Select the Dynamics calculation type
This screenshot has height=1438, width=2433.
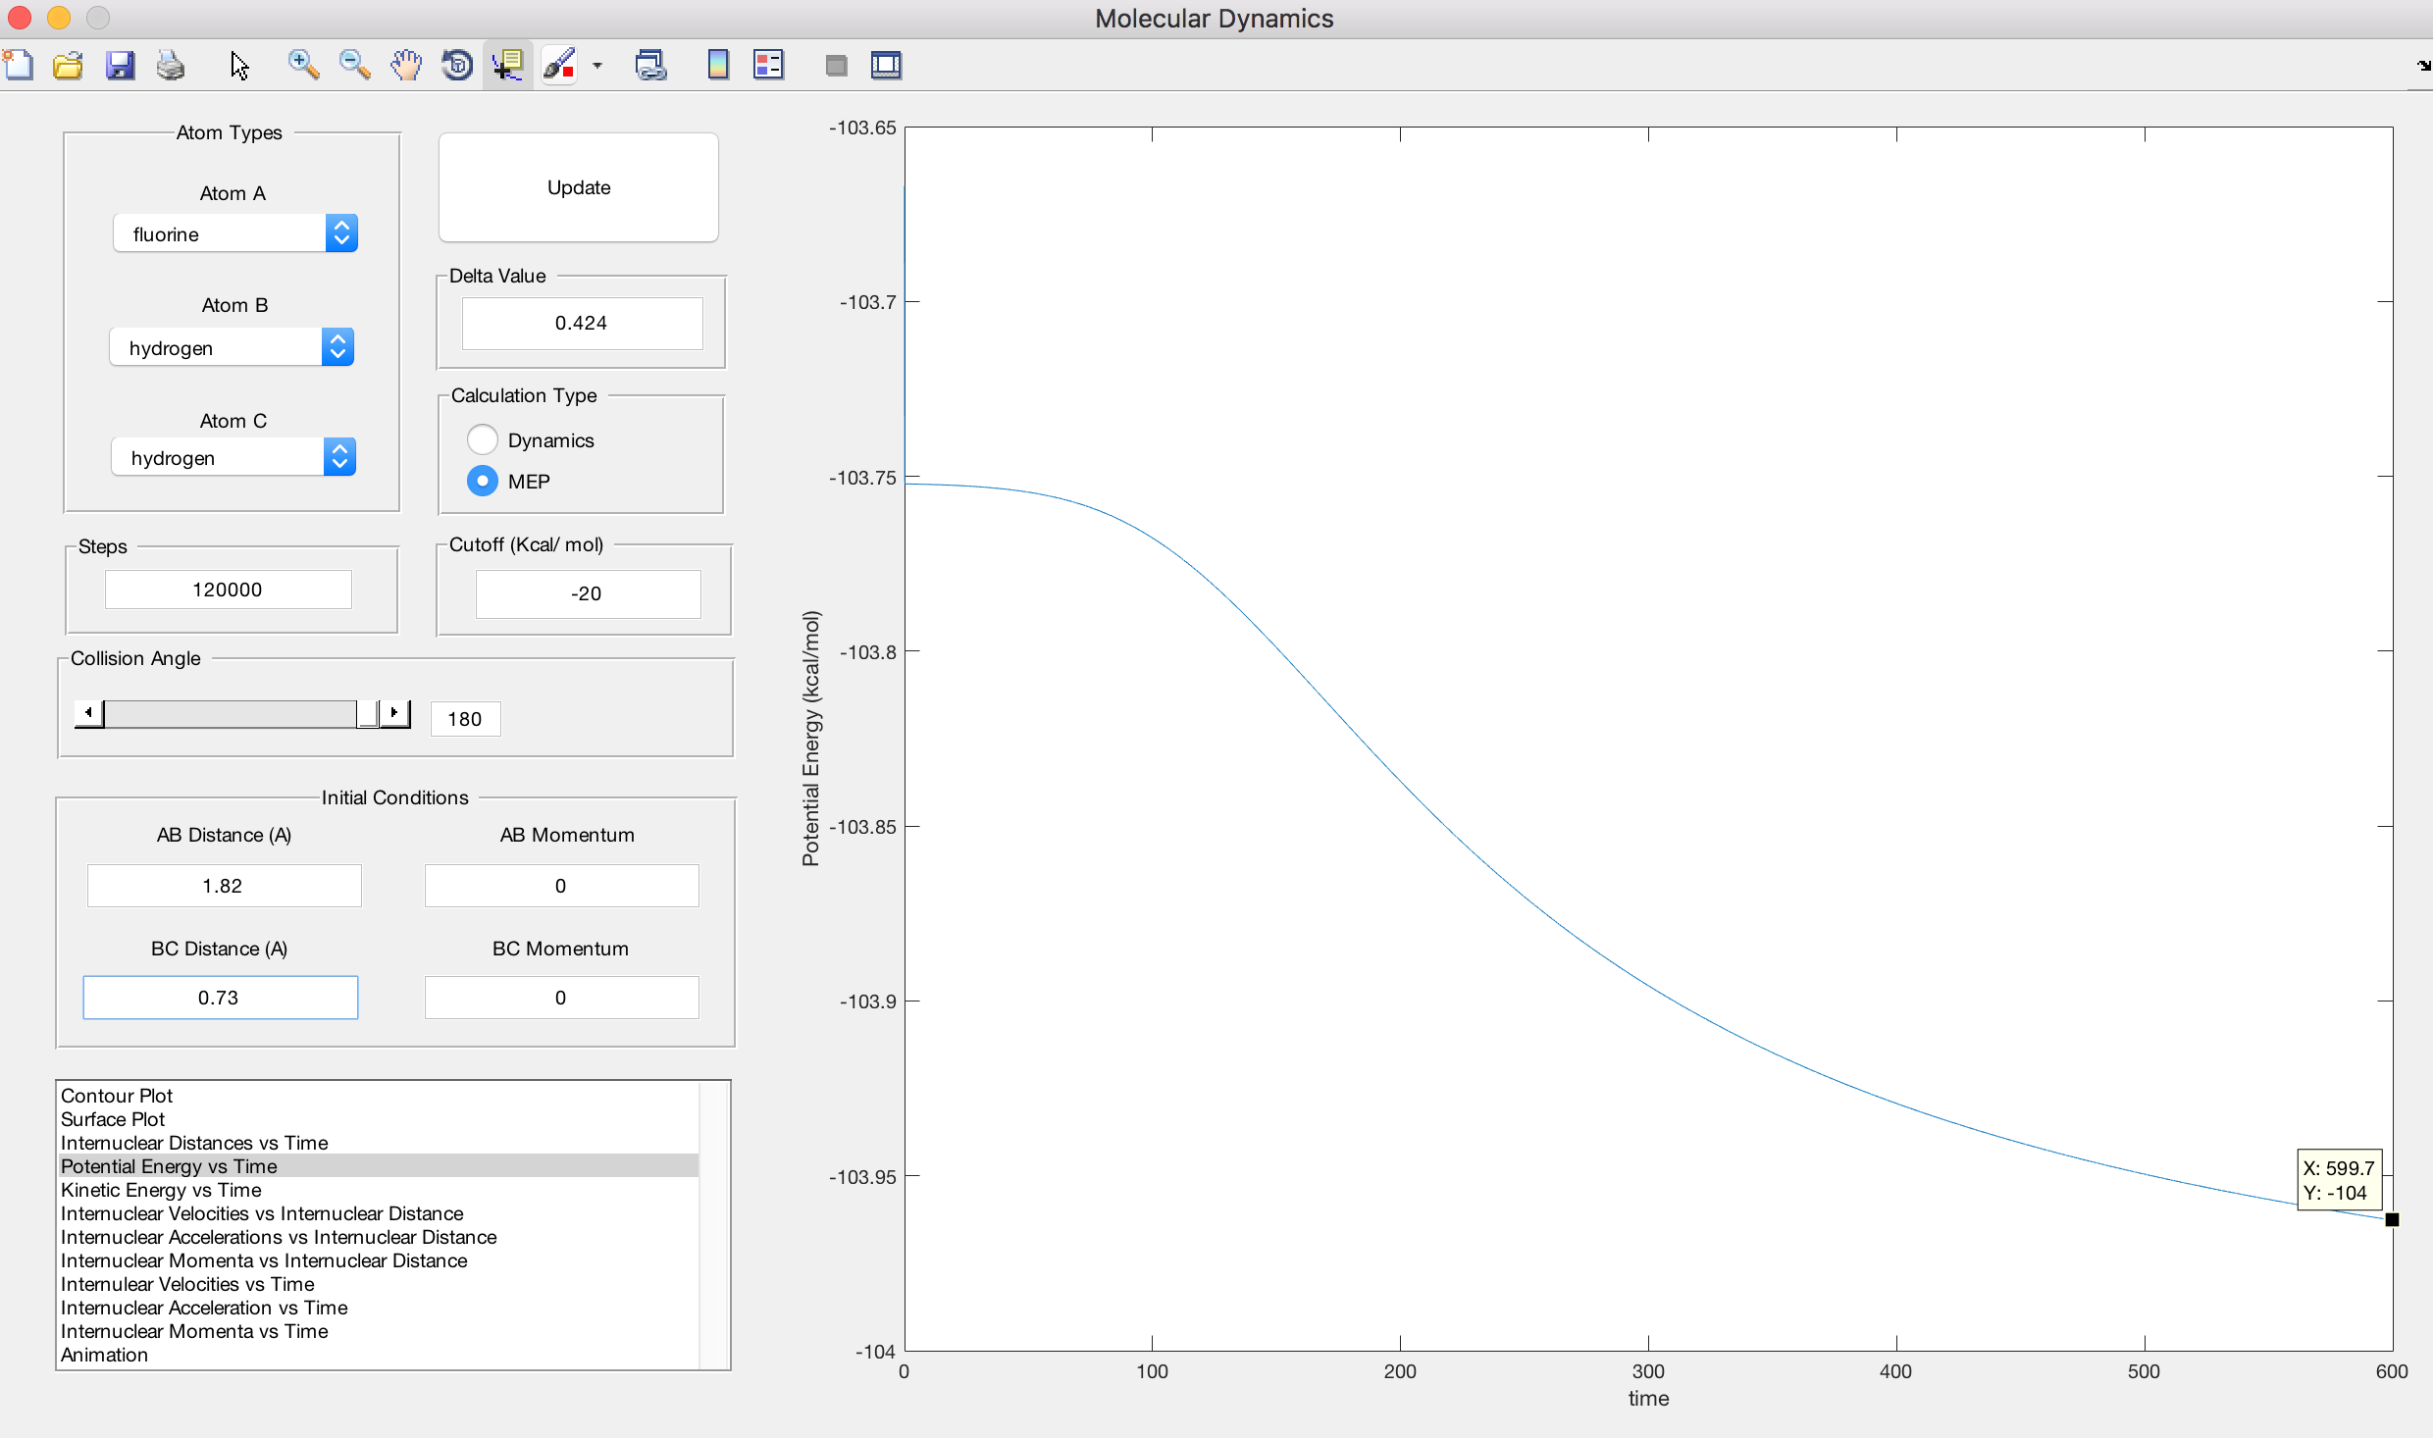click(483, 439)
